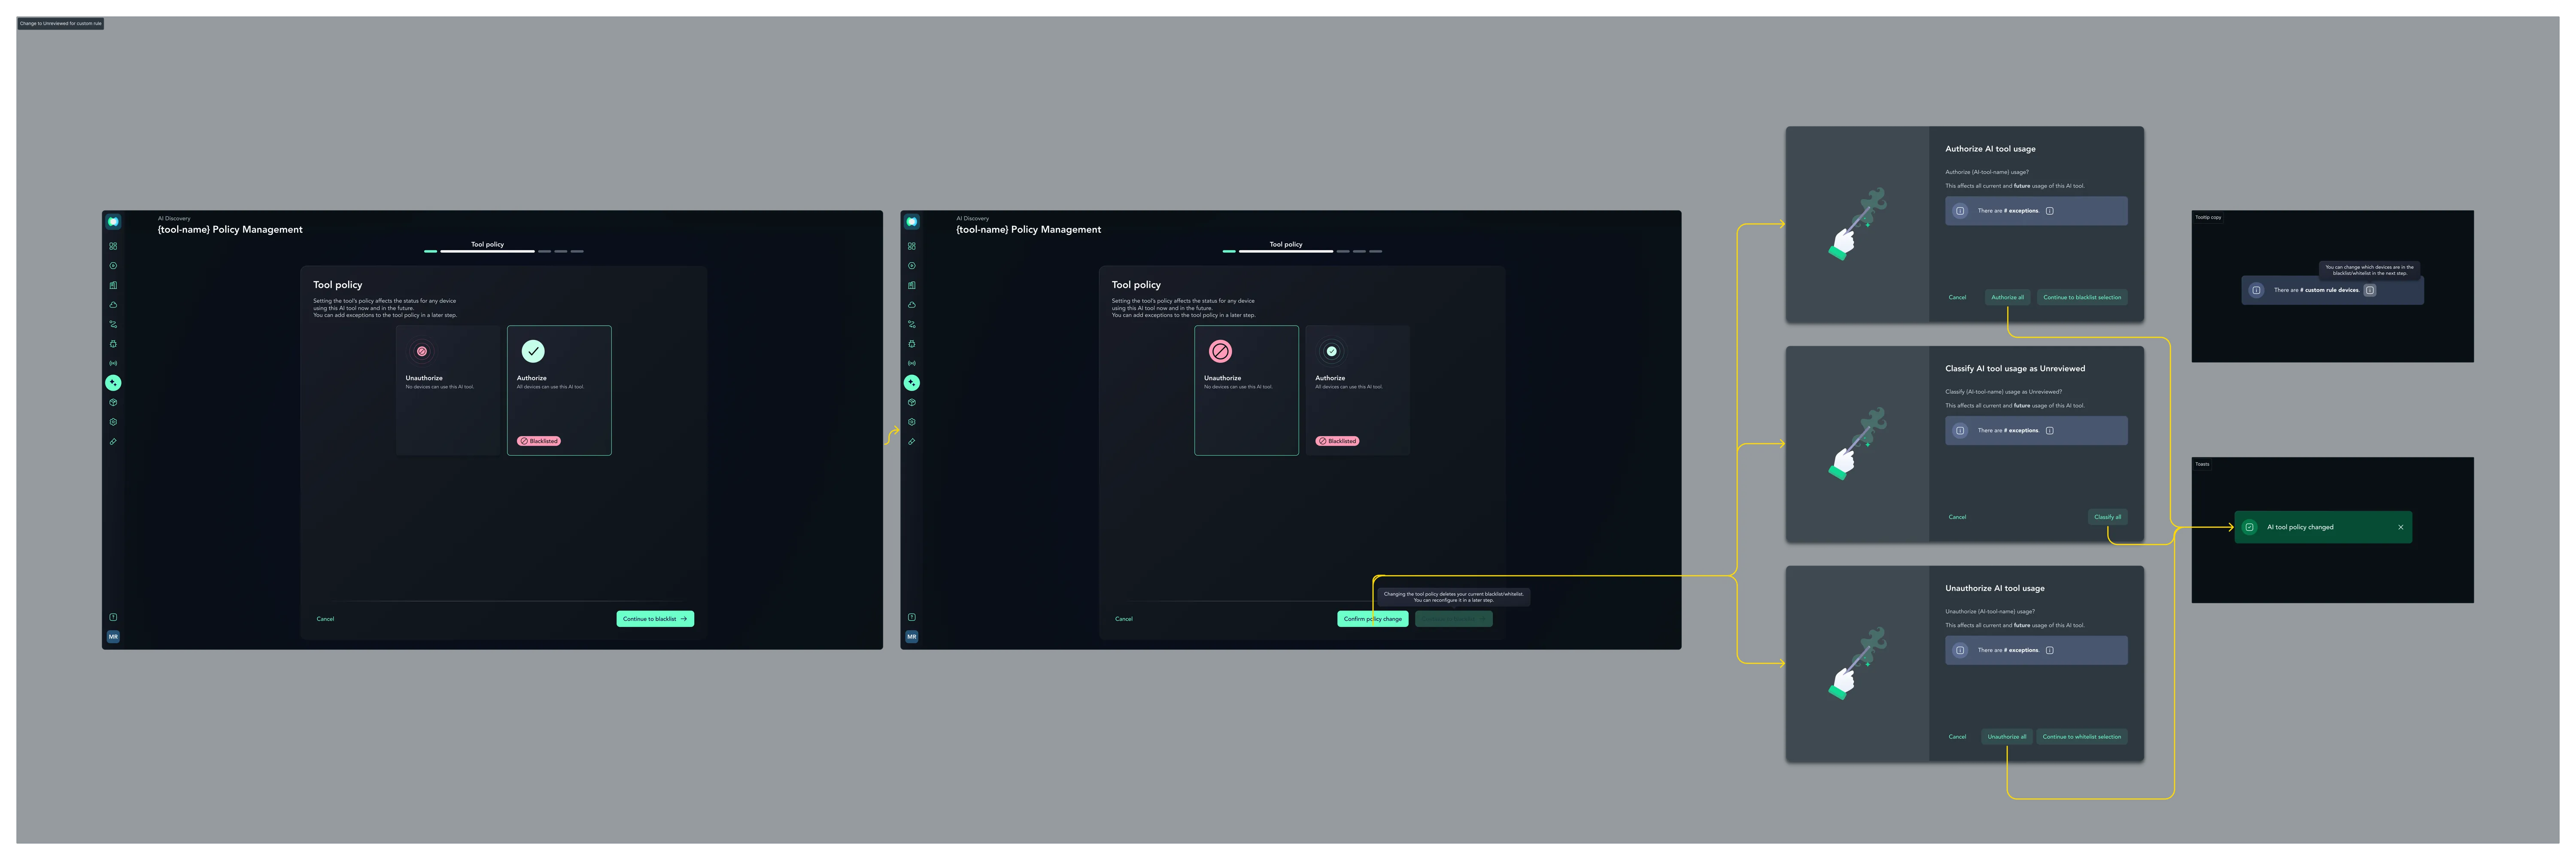The width and height of the screenshot is (2576, 860).
Task: Click Cancel in the right Tool policy screen
Action: coord(1124,619)
